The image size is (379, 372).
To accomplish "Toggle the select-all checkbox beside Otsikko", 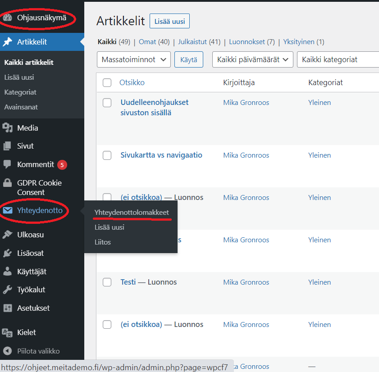I will 107,82.
